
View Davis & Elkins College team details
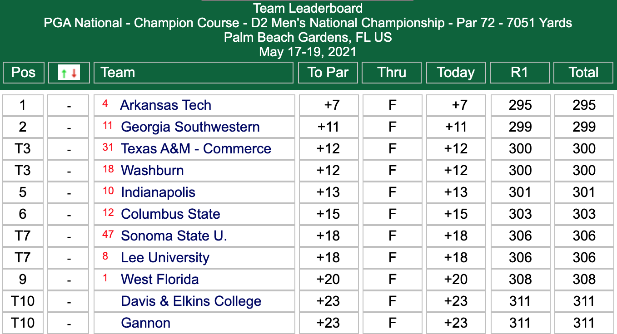190,301
